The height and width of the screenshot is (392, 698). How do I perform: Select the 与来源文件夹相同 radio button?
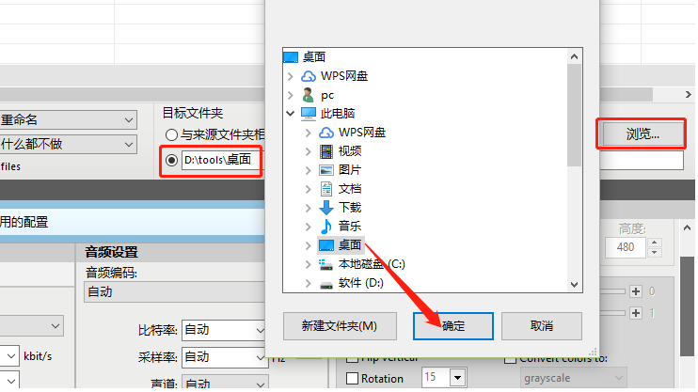(x=171, y=134)
